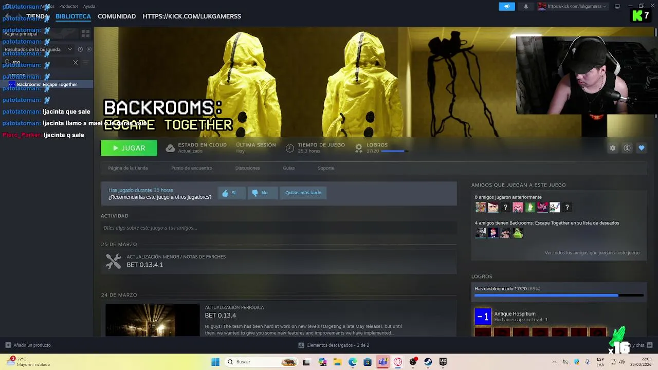658x370 pixels.
Task: Select Backrooms: Escape Together in library list
Action: 47,84
